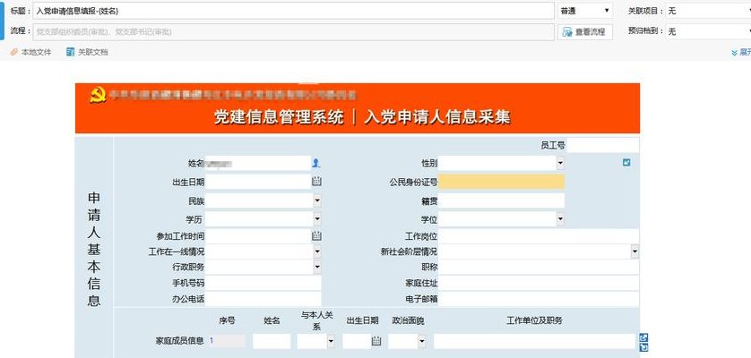Click the 员工号 input field
The height and width of the screenshot is (358, 751).
tap(602, 145)
